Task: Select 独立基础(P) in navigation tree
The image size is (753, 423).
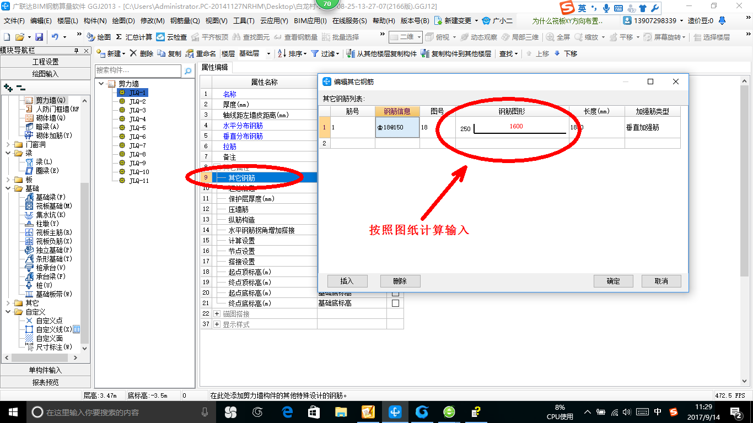Action: click(54, 250)
